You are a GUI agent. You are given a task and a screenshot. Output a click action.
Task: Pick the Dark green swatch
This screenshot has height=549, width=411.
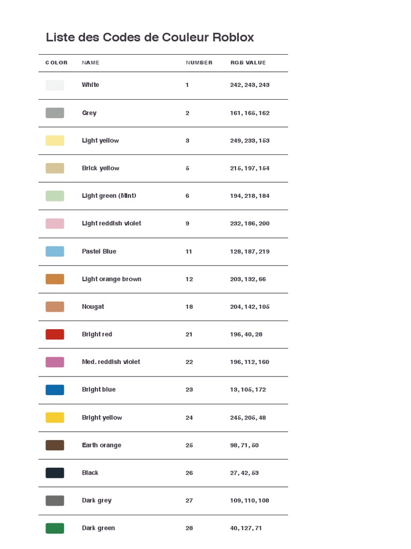55,528
